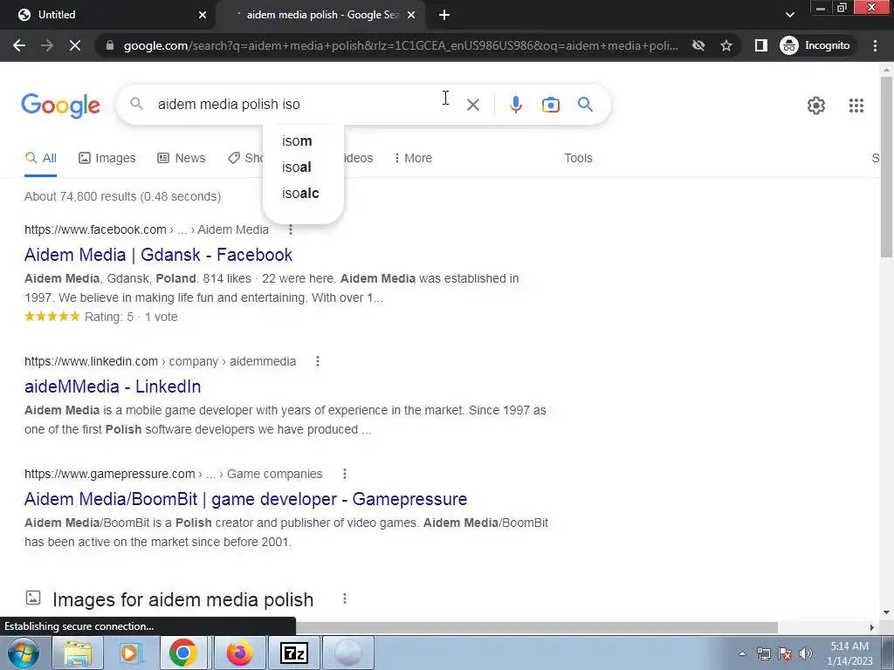The height and width of the screenshot is (670, 894).
Task: Click the taskbar clock and date
Action: point(849,653)
